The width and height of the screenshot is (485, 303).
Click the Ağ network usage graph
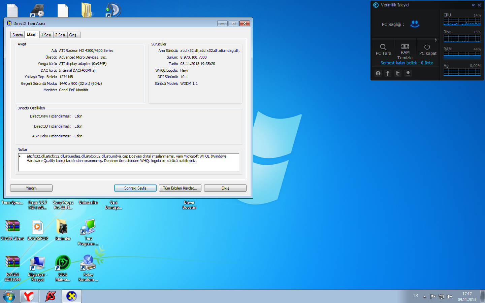(x=462, y=72)
